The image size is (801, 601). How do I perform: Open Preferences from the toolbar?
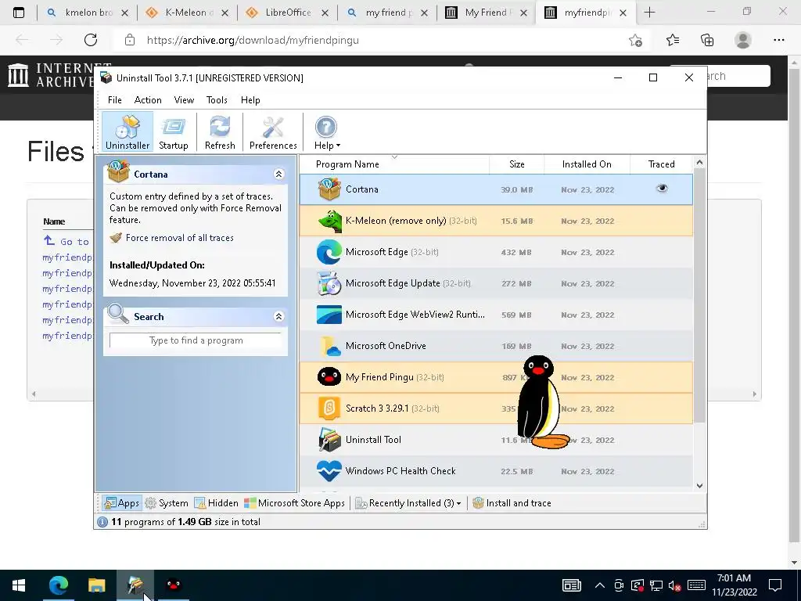273,131
